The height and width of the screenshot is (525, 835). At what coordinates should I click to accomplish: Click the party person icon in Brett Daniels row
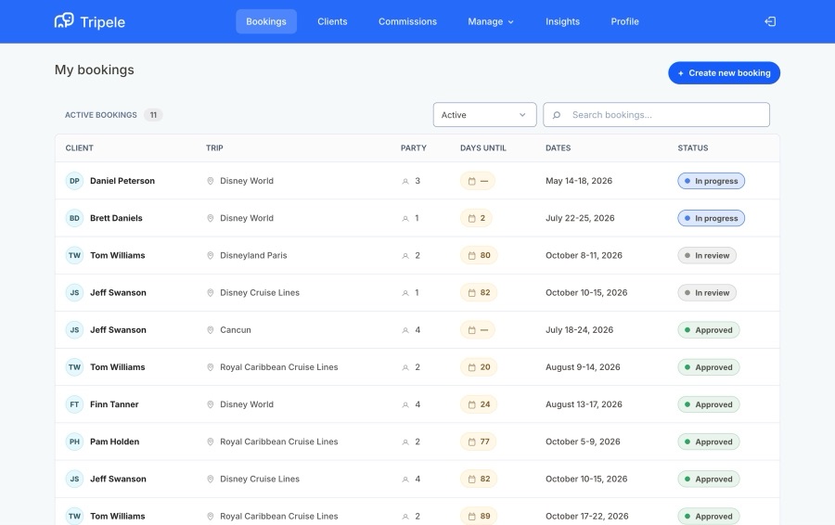click(405, 218)
